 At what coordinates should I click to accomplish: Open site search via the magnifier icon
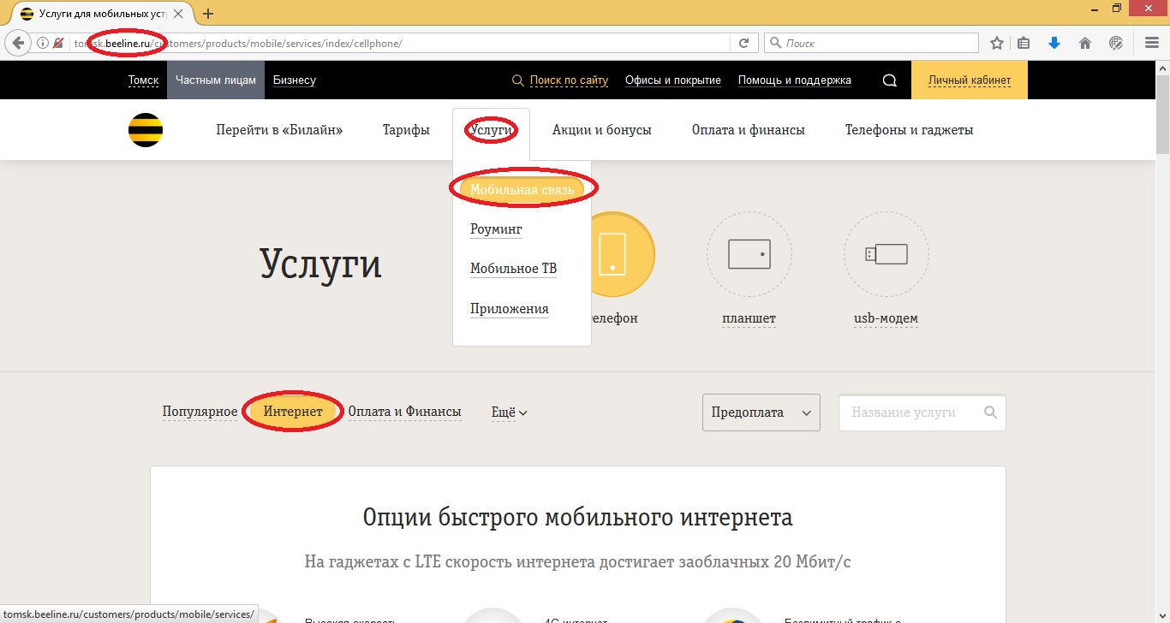(x=889, y=80)
